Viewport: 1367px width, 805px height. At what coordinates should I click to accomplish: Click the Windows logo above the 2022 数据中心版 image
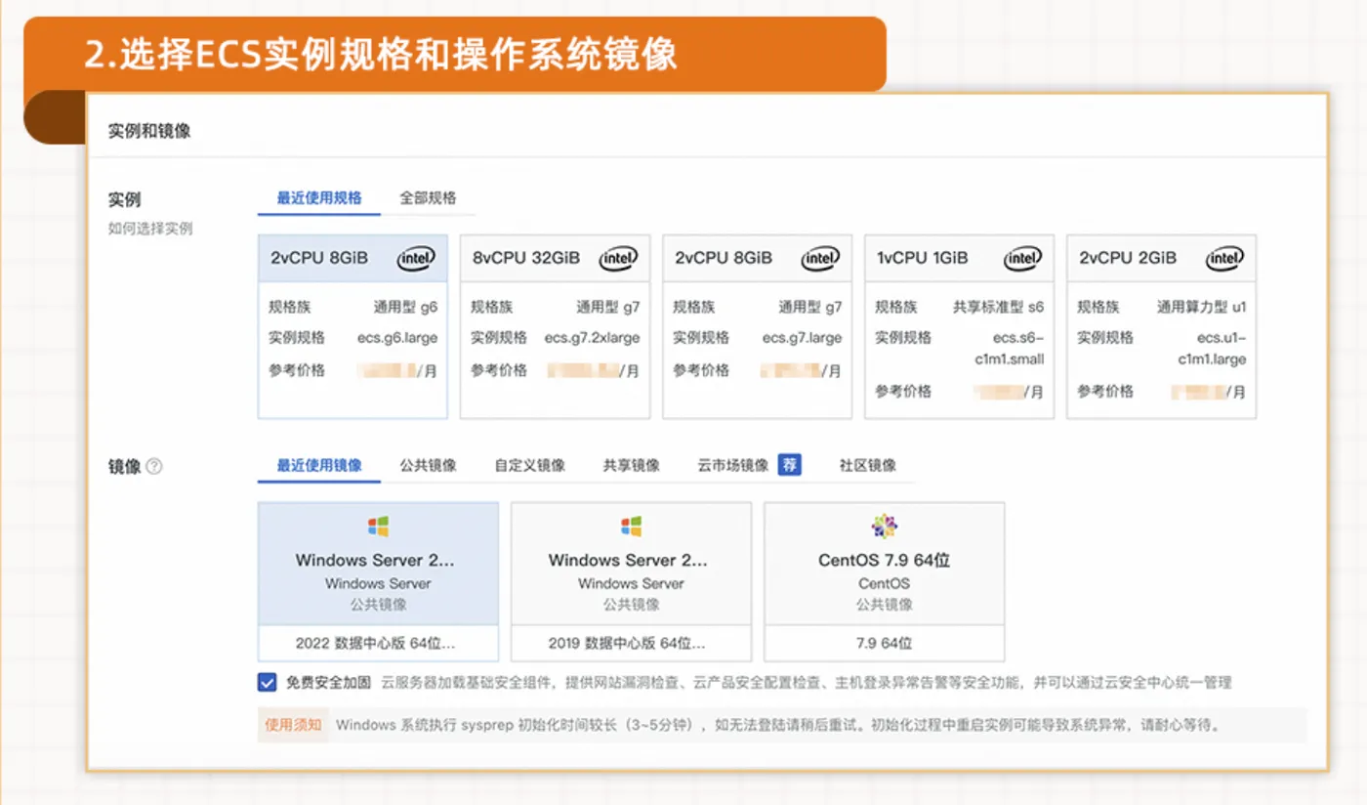378,527
